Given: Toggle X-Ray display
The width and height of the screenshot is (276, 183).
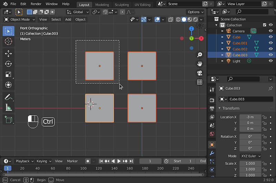Looking at the screenshot, I should (x=170, y=20).
